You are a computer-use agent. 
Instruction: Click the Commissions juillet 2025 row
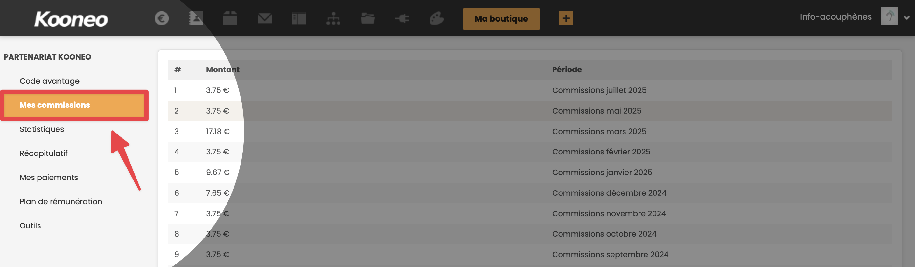coord(530,90)
